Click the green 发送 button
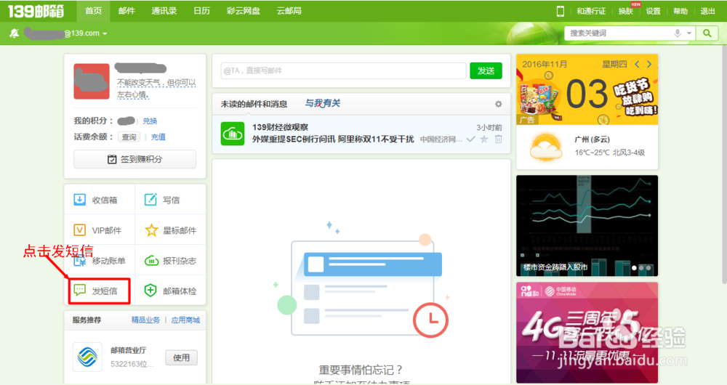The image size is (727, 385). point(486,70)
